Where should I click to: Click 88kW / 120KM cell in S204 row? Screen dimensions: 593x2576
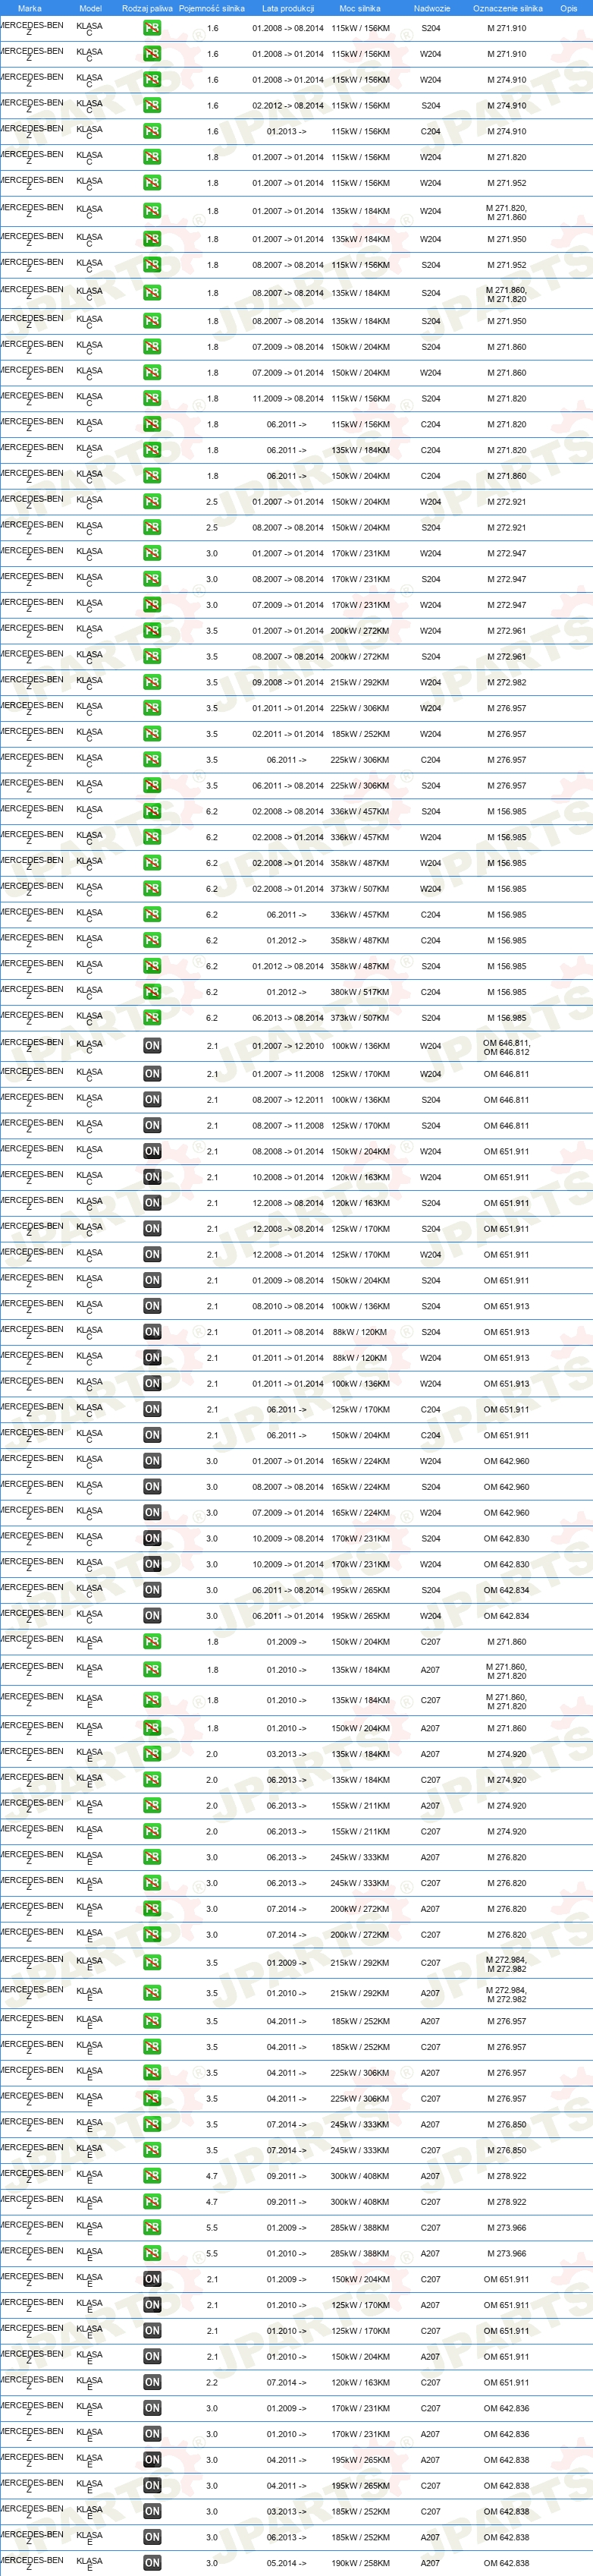coord(360,1332)
